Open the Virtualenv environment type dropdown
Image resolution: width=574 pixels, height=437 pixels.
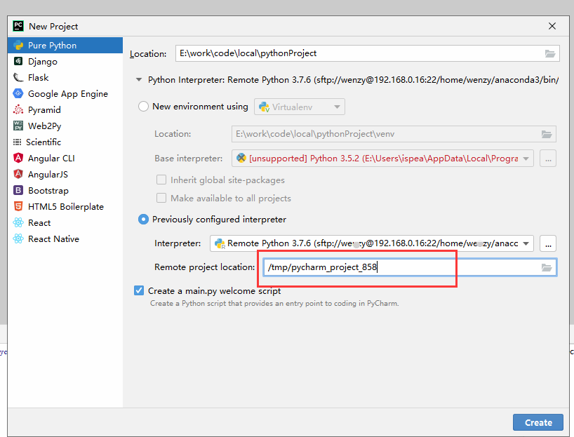[x=300, y=107]
